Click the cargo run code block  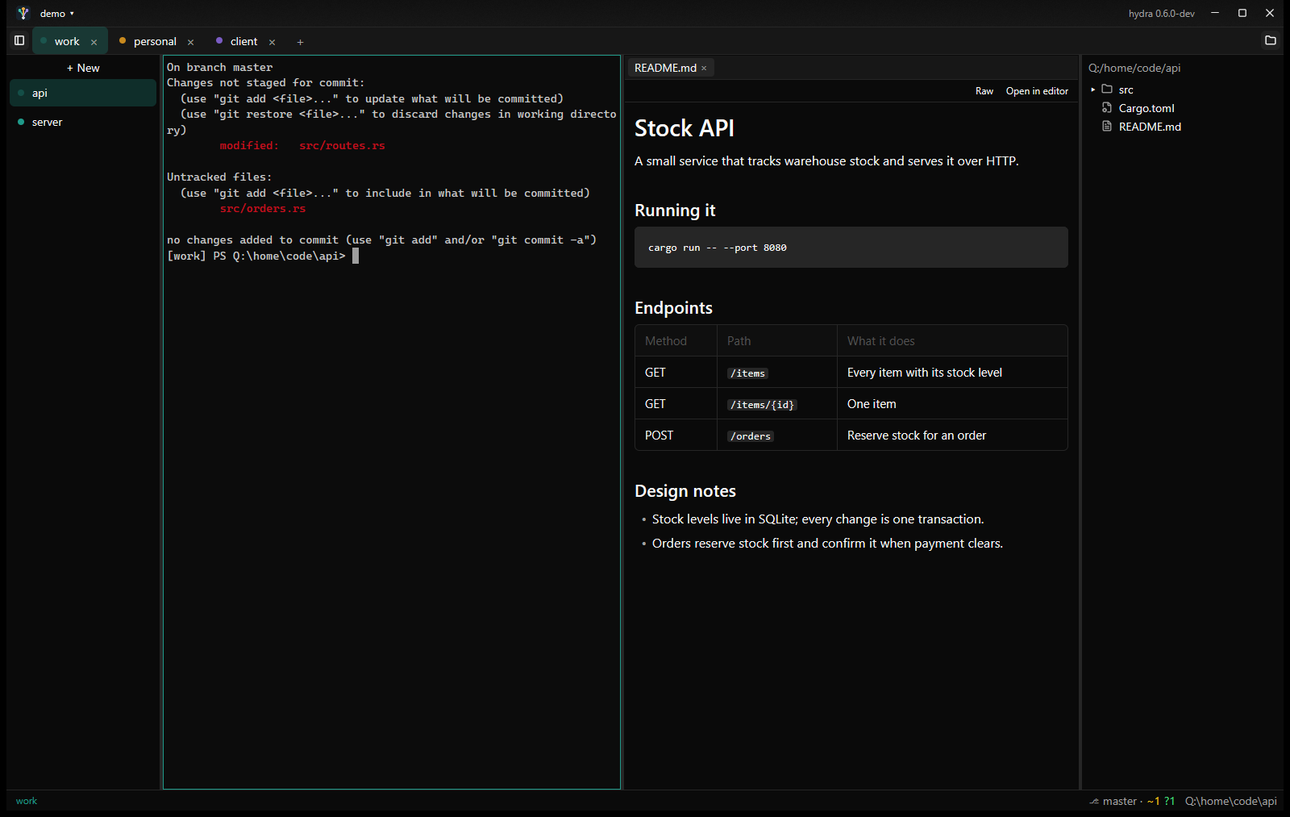click(851, 248)
